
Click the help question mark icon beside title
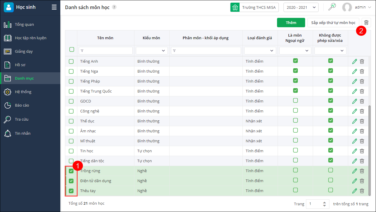coord(114,7)
